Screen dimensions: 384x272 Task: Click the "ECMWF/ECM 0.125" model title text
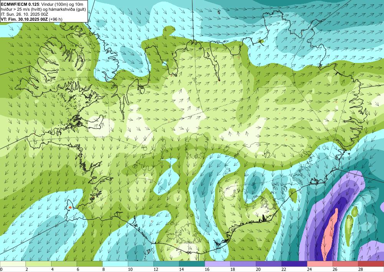[x=20, y=4]
